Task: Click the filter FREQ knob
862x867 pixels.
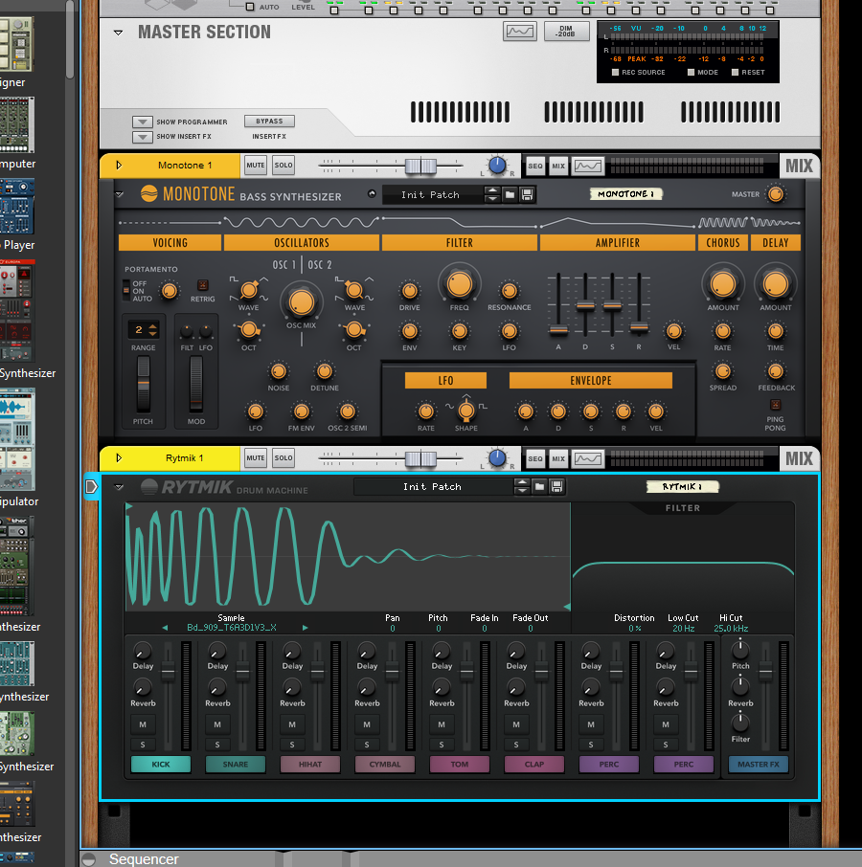Action: point(459,284)
